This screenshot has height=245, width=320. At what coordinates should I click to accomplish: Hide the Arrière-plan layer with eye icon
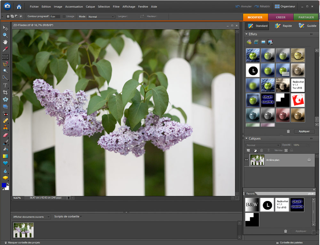(x=247, y=160)
